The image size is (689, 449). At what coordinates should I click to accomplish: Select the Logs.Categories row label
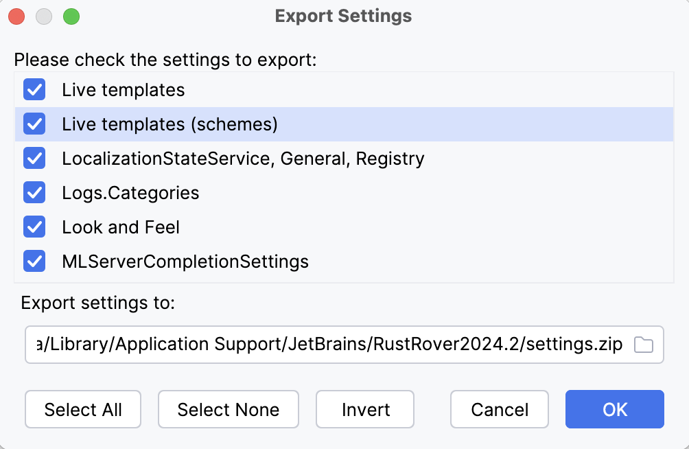click(x=130, y=192)
